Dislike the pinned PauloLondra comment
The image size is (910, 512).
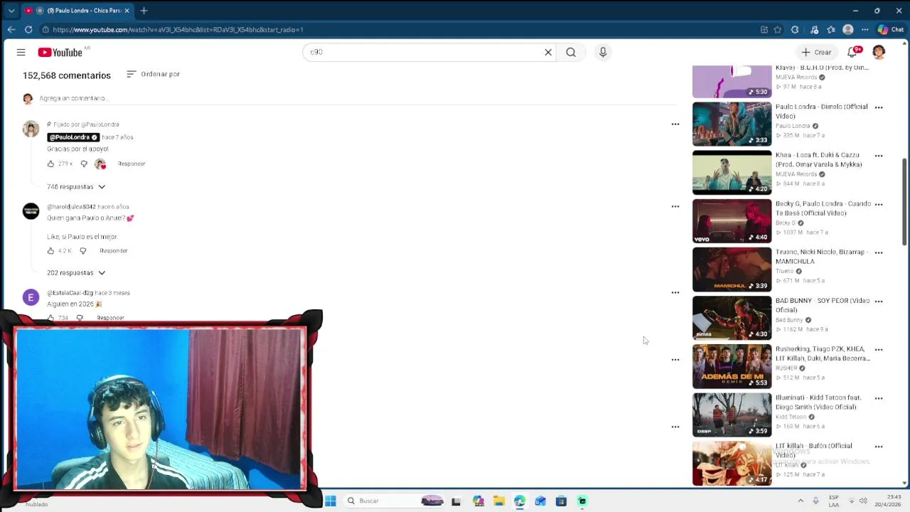pos(84,164)
